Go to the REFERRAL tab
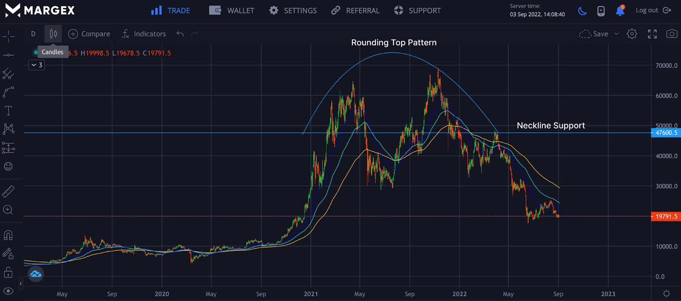Viewport: 681px width, 301px height. click(355, 11)
